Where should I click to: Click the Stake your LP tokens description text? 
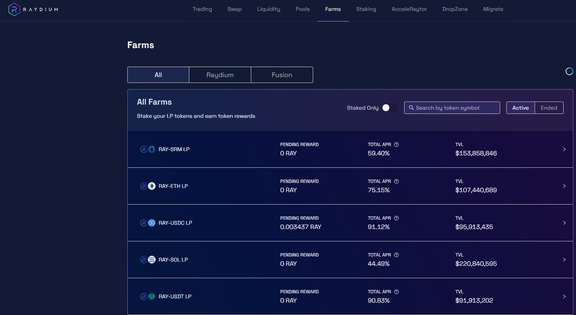pos(196,116)
